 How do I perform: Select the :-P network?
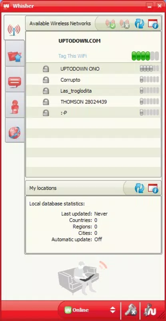(93, 113)
